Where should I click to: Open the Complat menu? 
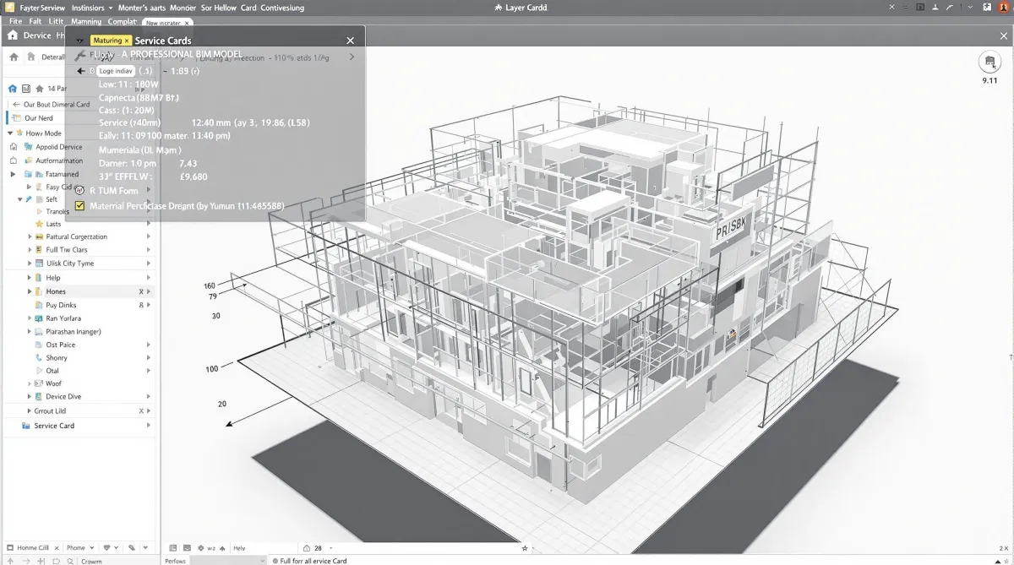123,21
